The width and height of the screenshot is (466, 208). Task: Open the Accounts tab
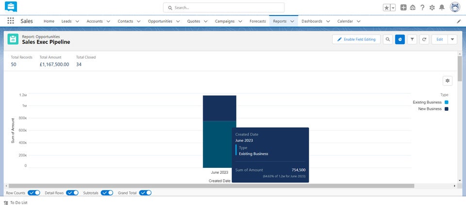[95, 21]
